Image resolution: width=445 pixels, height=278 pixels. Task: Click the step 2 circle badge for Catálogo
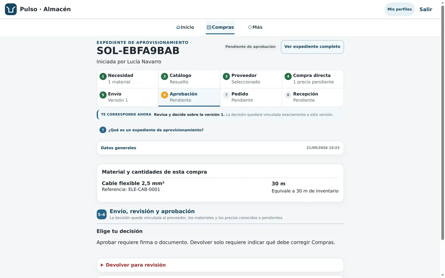[164, 76]
